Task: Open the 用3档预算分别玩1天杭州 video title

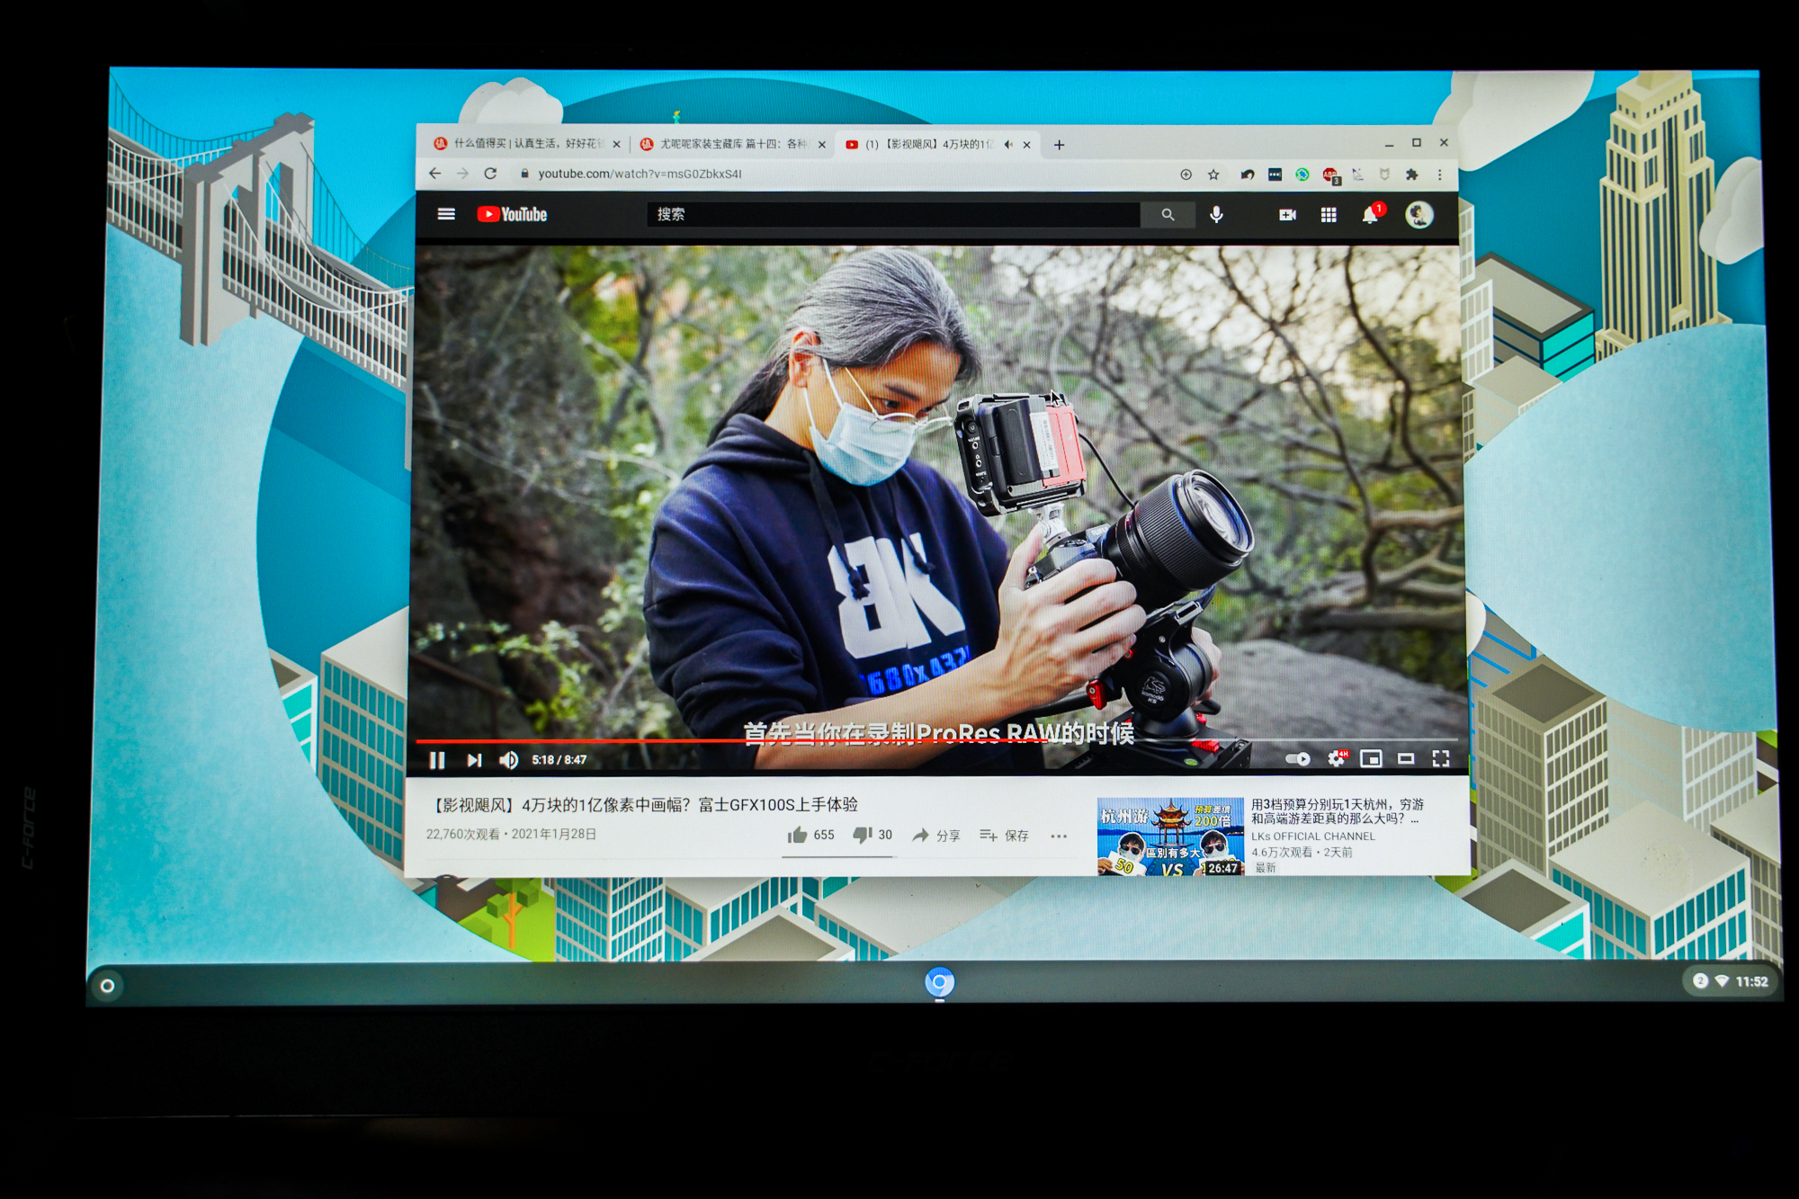Action: (x=1337, y=811)
